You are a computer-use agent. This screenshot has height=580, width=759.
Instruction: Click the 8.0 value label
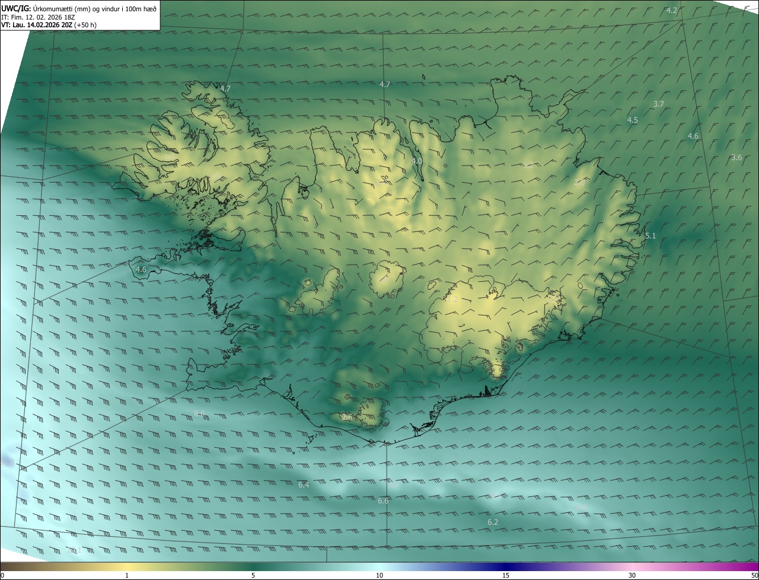click(x=199, y=413)
